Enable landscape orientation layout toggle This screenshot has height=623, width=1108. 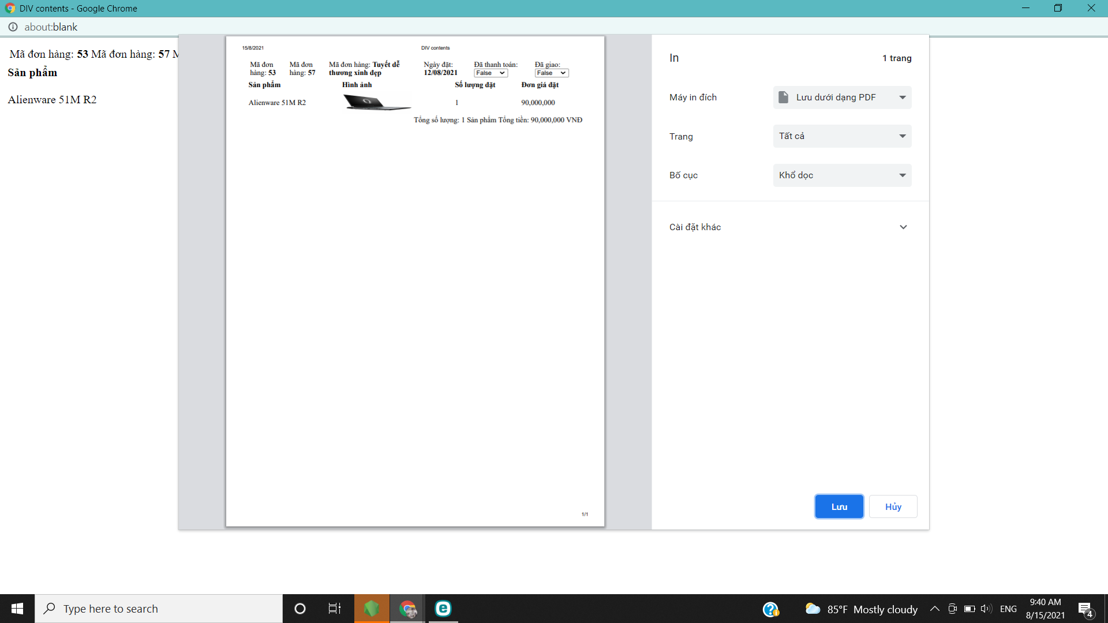[841, 174]
